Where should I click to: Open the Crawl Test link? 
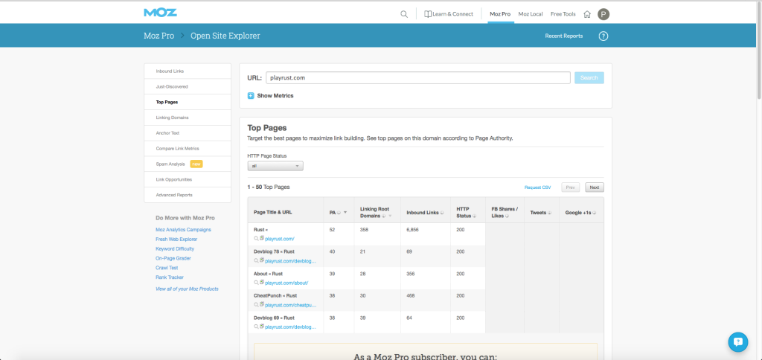pyautogui.click(x=167, y=268)
